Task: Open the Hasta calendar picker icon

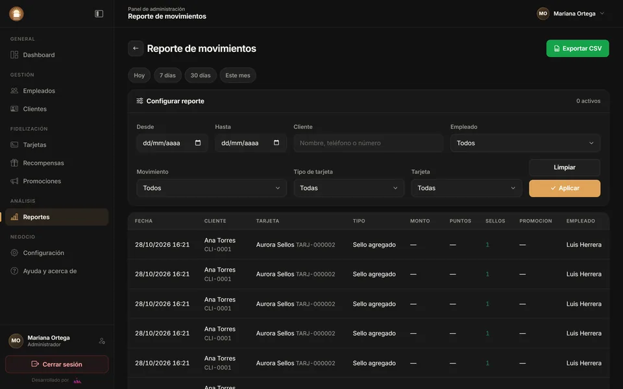Action: (x=276, y=143)
